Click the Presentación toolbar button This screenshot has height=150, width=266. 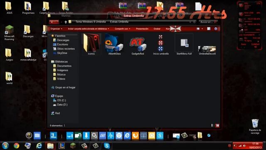[142, 29]
